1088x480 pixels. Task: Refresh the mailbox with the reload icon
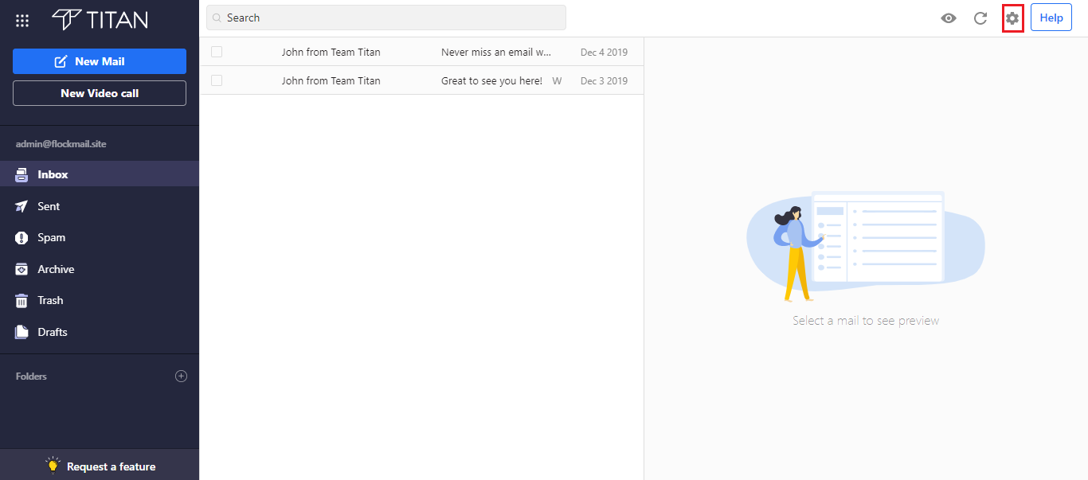tap(980, 18)
